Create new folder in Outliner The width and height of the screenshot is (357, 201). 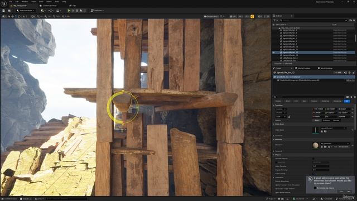click(350, 20)
